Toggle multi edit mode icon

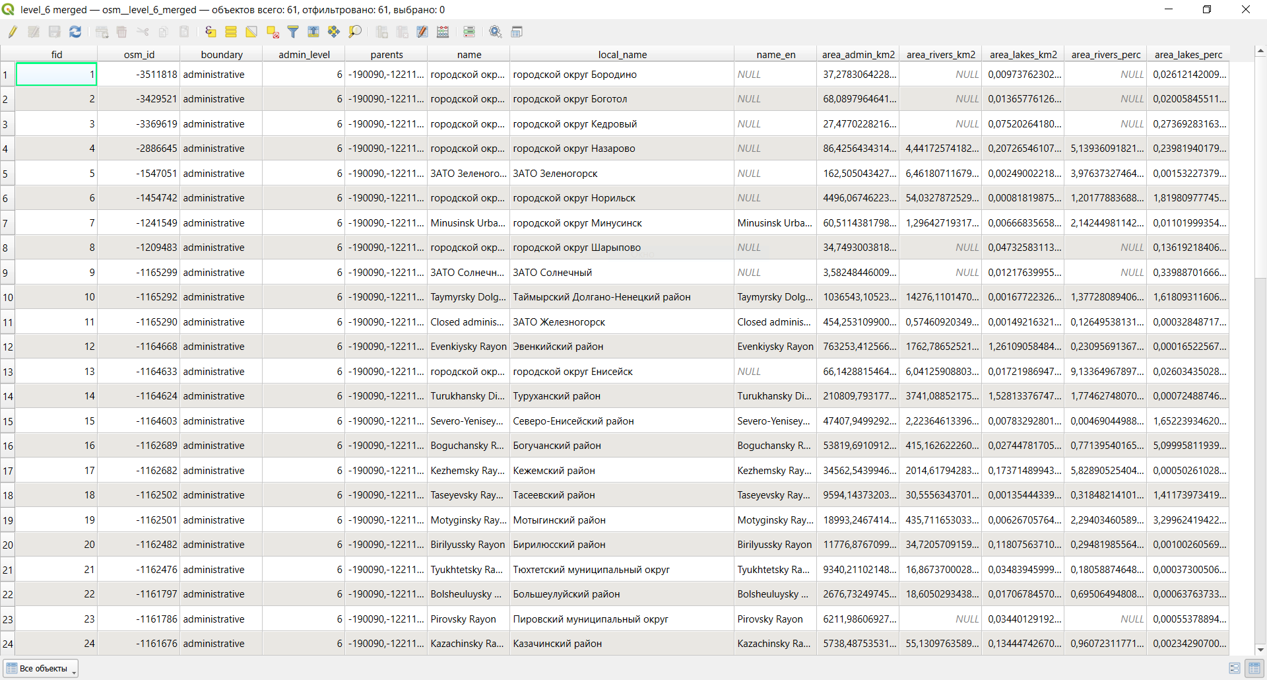click(34, 32)
